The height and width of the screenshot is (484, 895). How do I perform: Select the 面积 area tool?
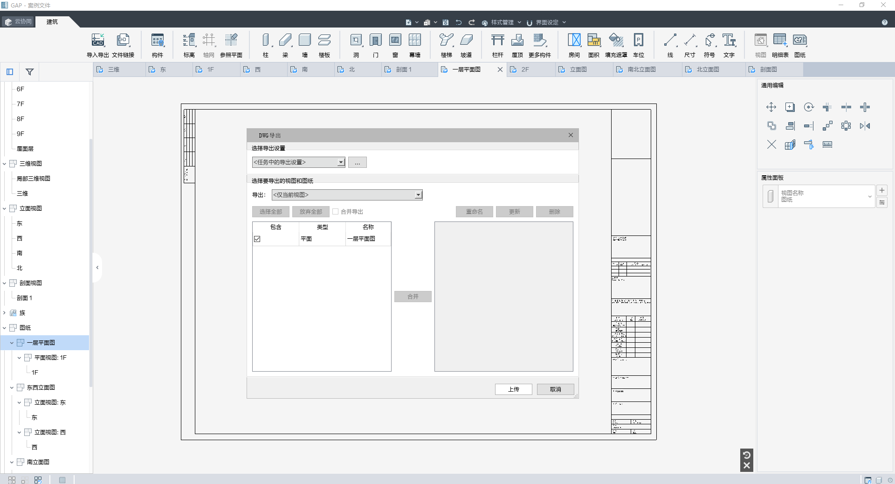pos(594,45)
